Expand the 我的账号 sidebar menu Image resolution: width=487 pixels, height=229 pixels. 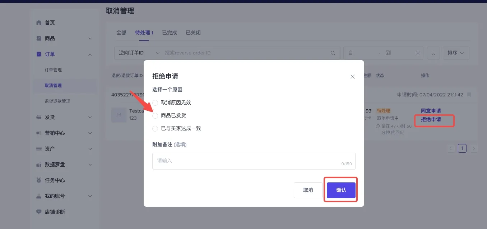[x=90, y=196]
